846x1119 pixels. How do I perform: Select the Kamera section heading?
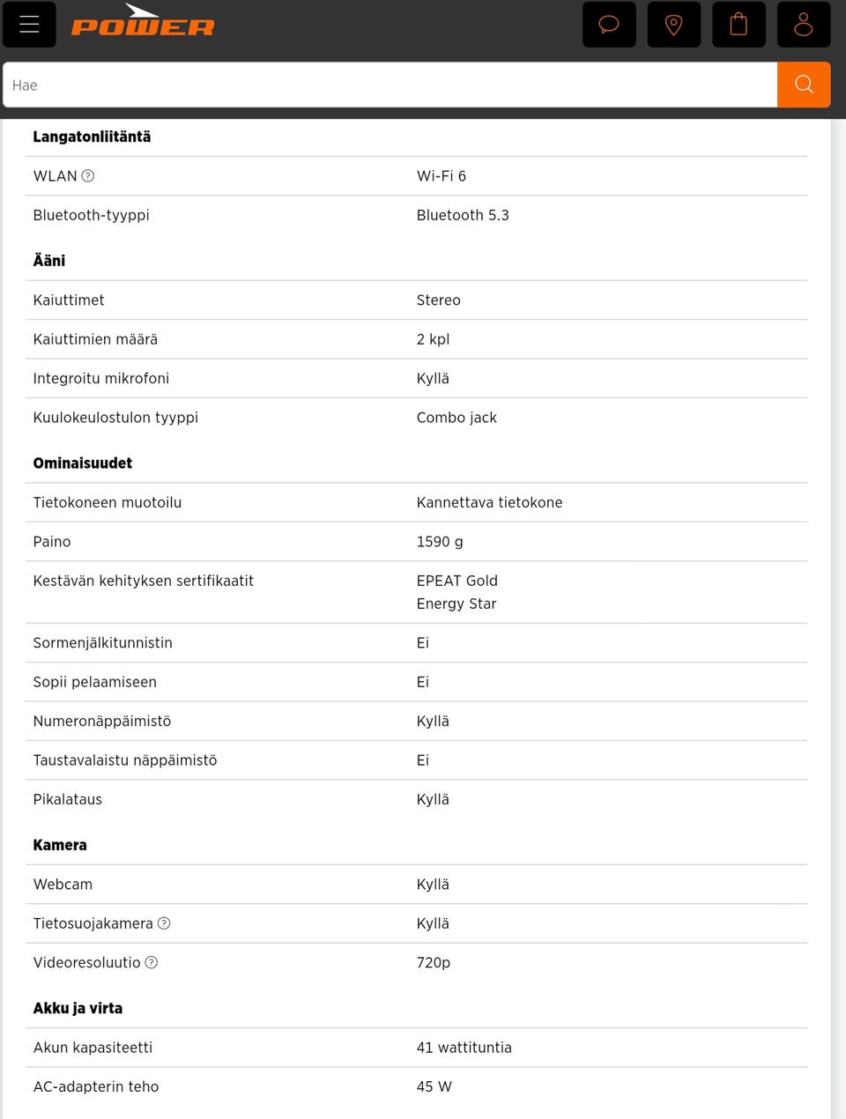[60, 845]
